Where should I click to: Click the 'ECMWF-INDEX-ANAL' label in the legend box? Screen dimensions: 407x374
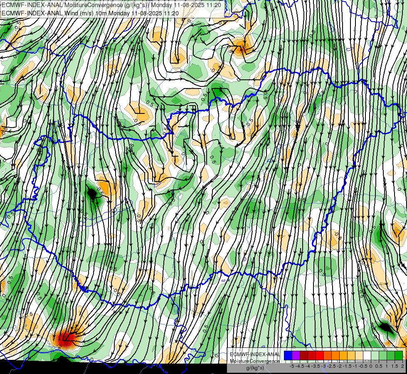click(x=255, y=354)
